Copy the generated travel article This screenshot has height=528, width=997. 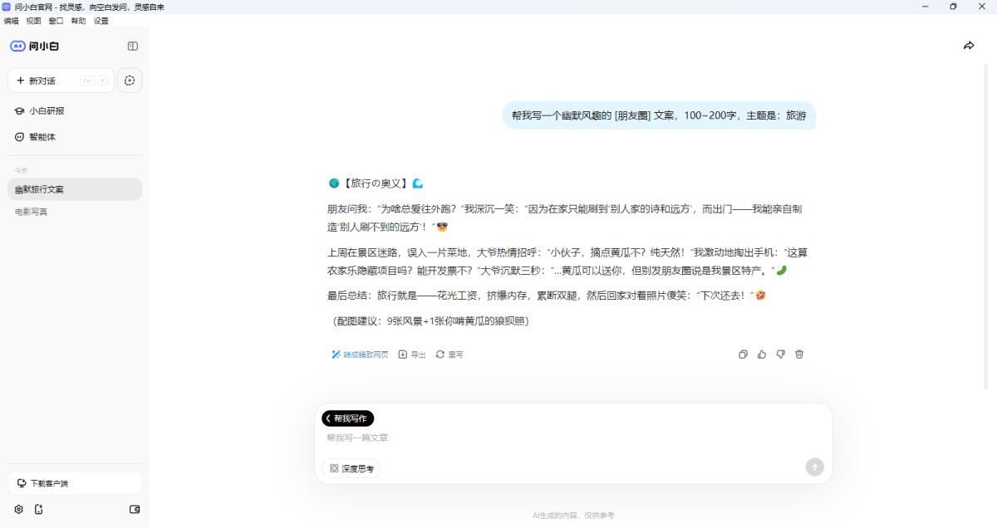[x=743, y=354]
